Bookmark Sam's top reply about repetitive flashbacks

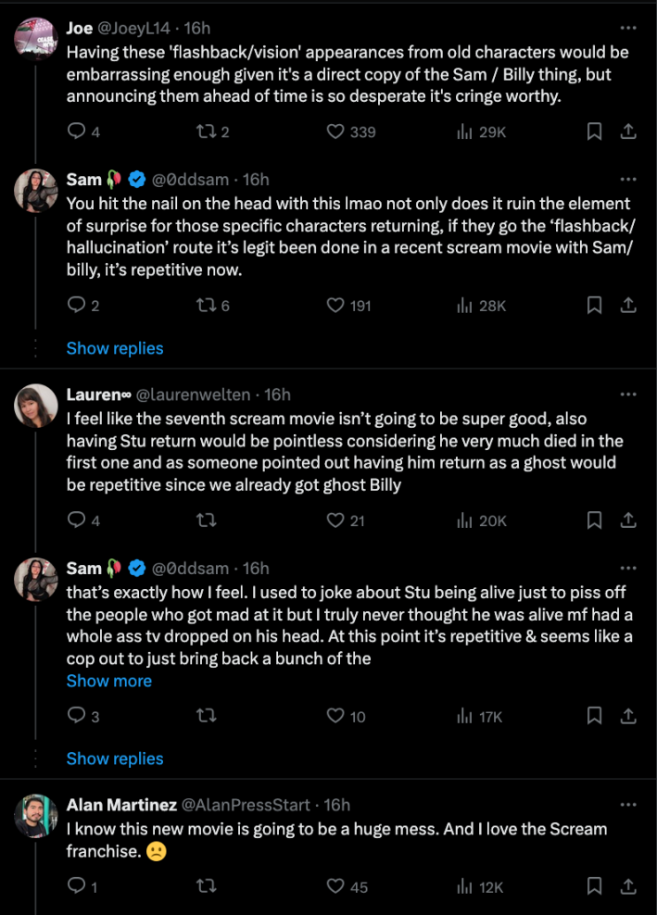pos(594,304)
